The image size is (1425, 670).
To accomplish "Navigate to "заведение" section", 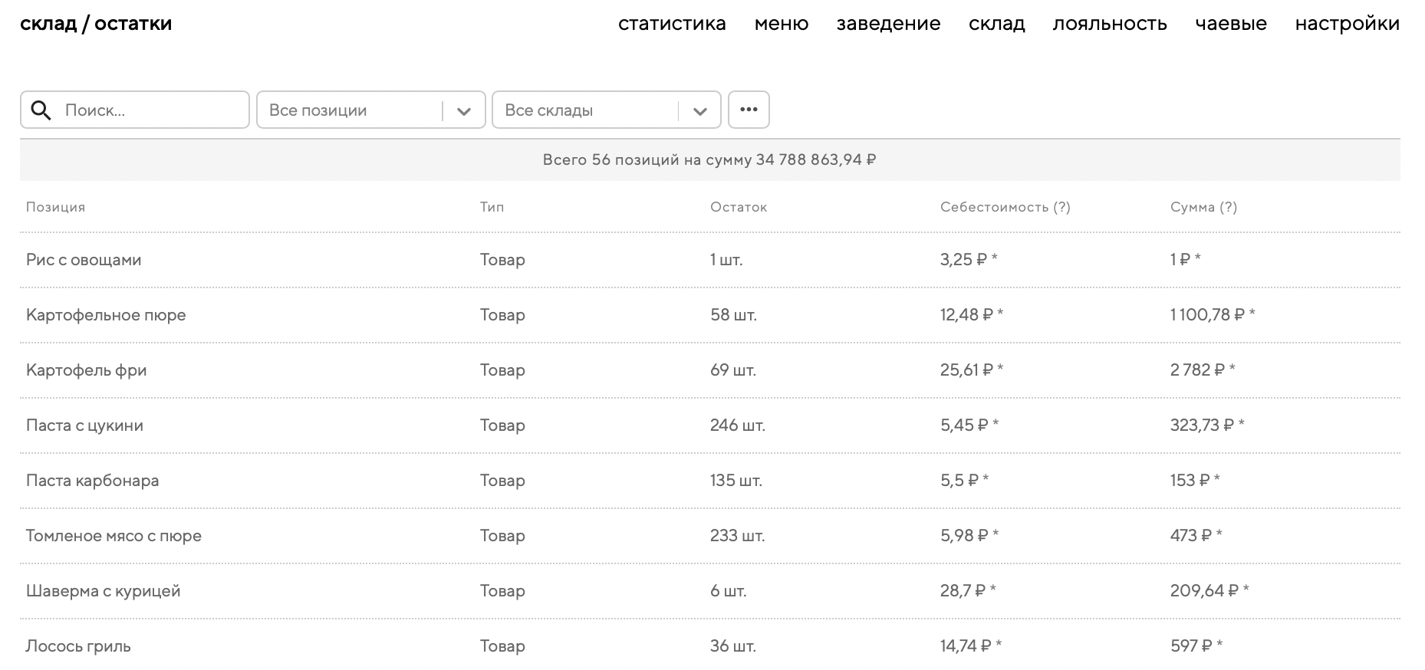I will pyautogui.click(x=888, y=24).
